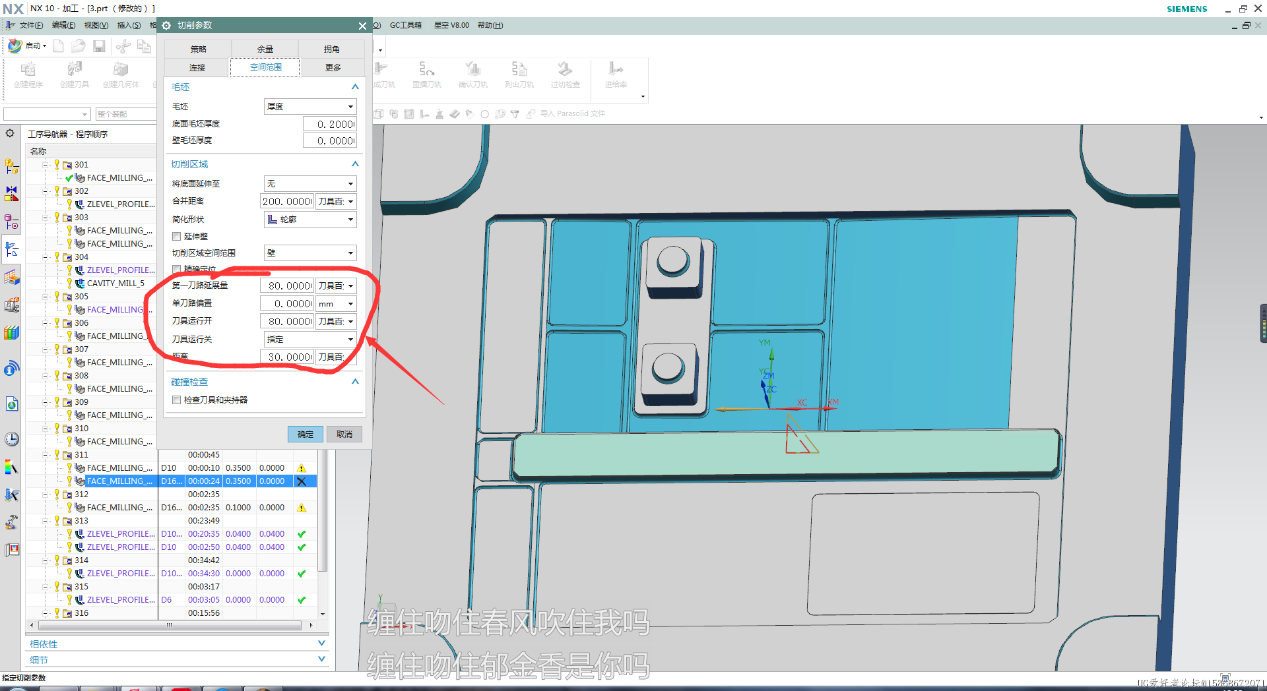Collapse the 切削区域 section

pyautogui.click(x=355, y=164)
